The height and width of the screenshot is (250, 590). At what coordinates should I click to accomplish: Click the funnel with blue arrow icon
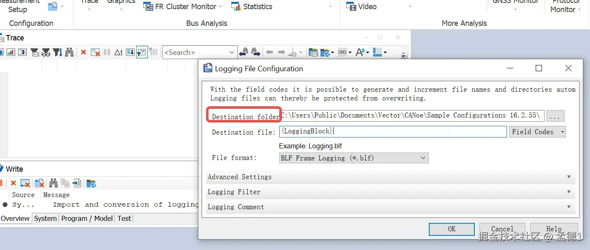tap(58, 52)
